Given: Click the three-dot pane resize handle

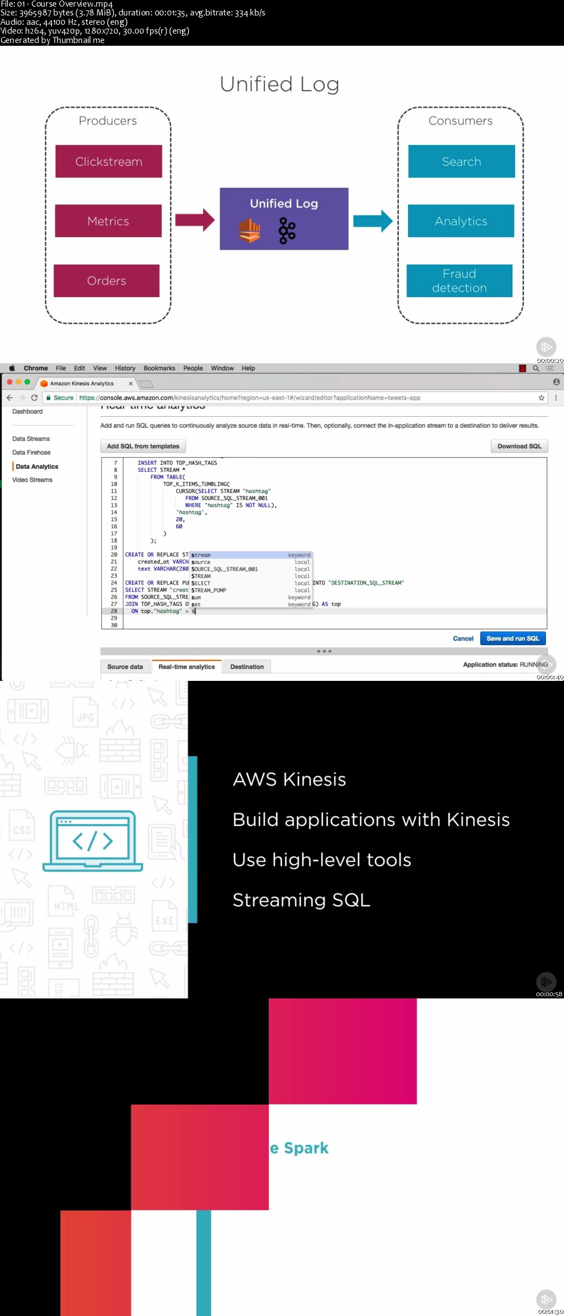Looking at the screenshot, I should [x=324, y=651].
